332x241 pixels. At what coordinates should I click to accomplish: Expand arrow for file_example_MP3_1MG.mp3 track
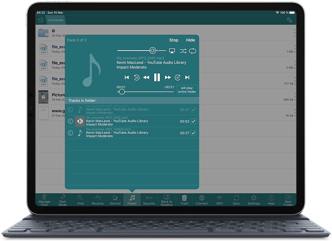click(71, 110)
